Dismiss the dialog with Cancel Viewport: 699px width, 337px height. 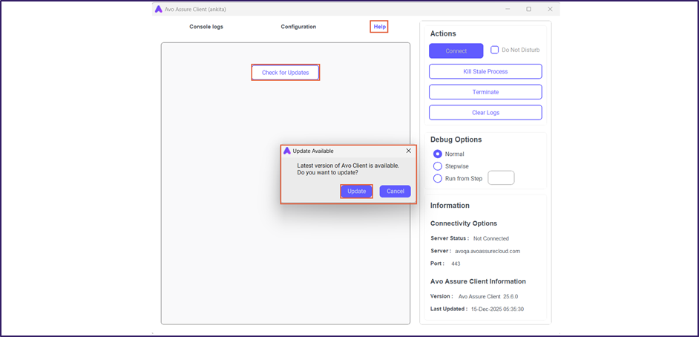pyautogui.click(x=395, y=192)
